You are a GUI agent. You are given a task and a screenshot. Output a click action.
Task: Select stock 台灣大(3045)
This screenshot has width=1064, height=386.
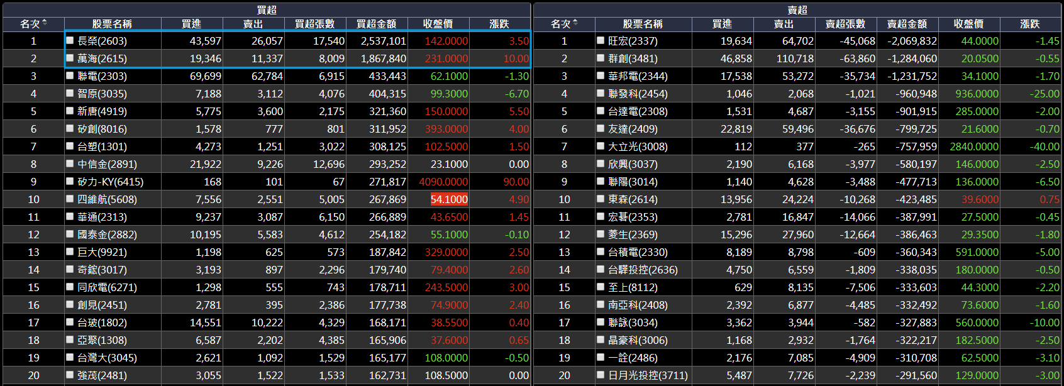point(107,358)
